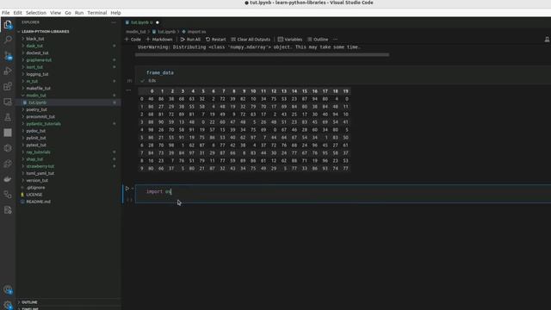
Task: Expand the OUTLINE section
Action: [29, 302]
